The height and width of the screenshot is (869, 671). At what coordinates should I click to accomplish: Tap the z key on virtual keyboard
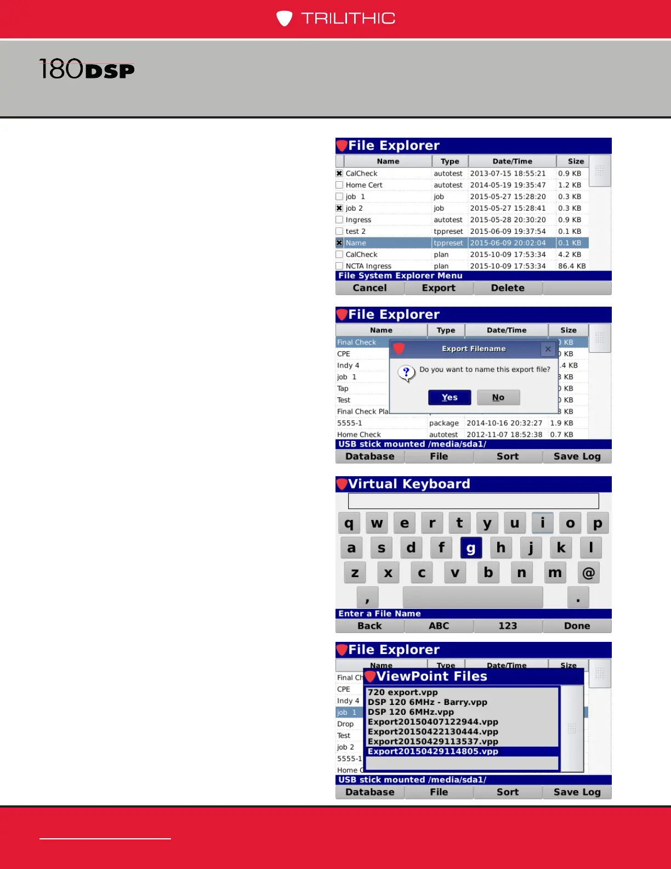coord(355,573)
